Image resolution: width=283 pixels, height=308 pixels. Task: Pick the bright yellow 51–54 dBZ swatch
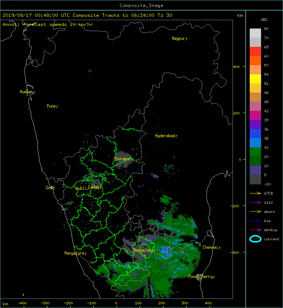pyautogui.click(x=255, y=79)
